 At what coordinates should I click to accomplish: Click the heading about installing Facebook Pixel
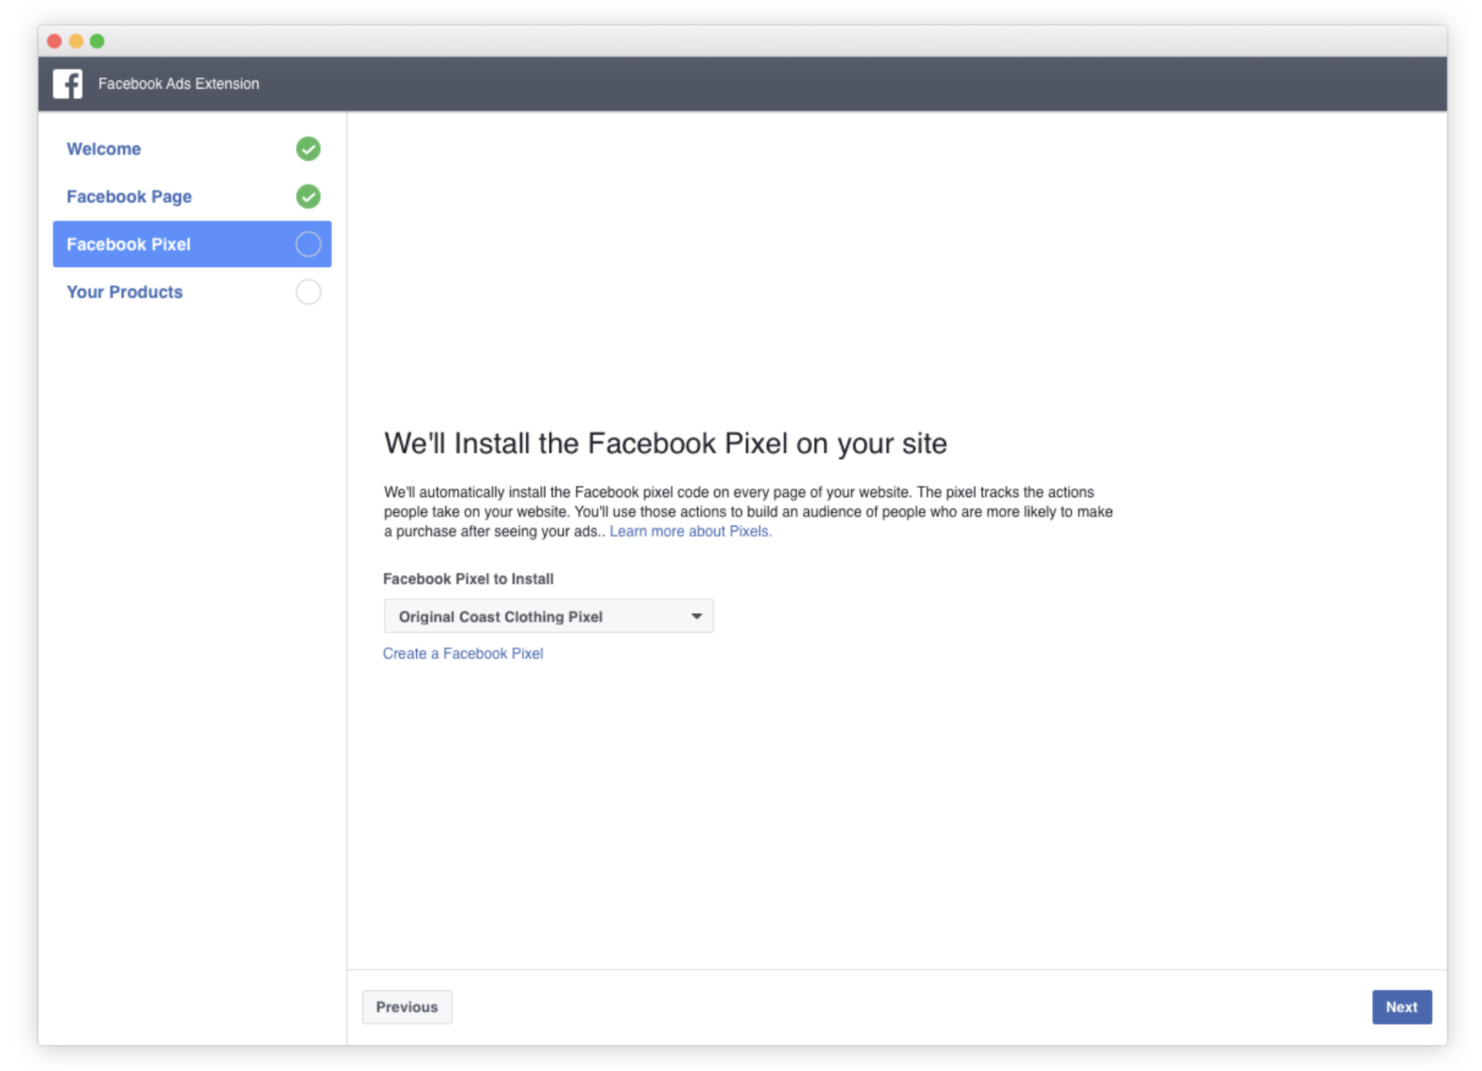pos(665,444)
